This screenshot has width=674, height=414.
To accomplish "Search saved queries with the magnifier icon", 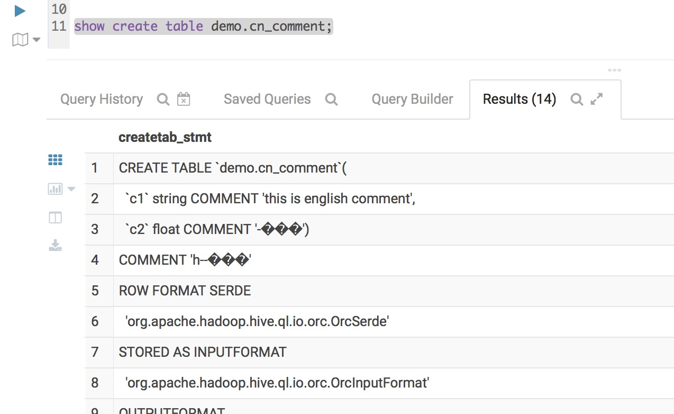I will tap(331, 99).
